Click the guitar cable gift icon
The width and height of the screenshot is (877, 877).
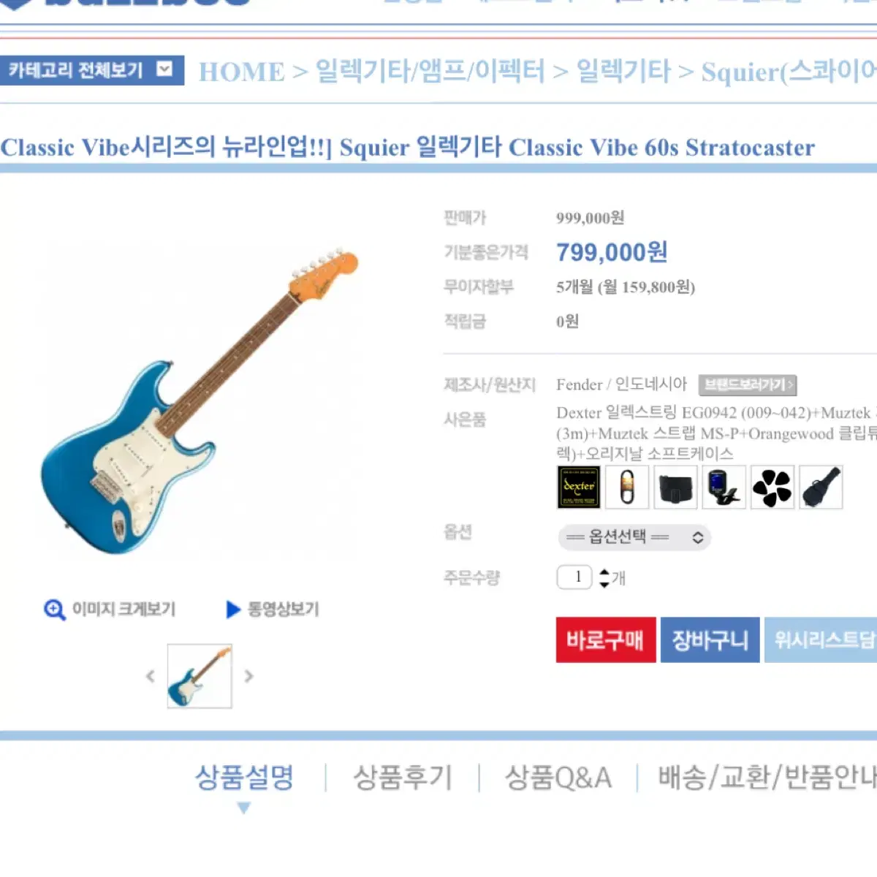(627, 487)
